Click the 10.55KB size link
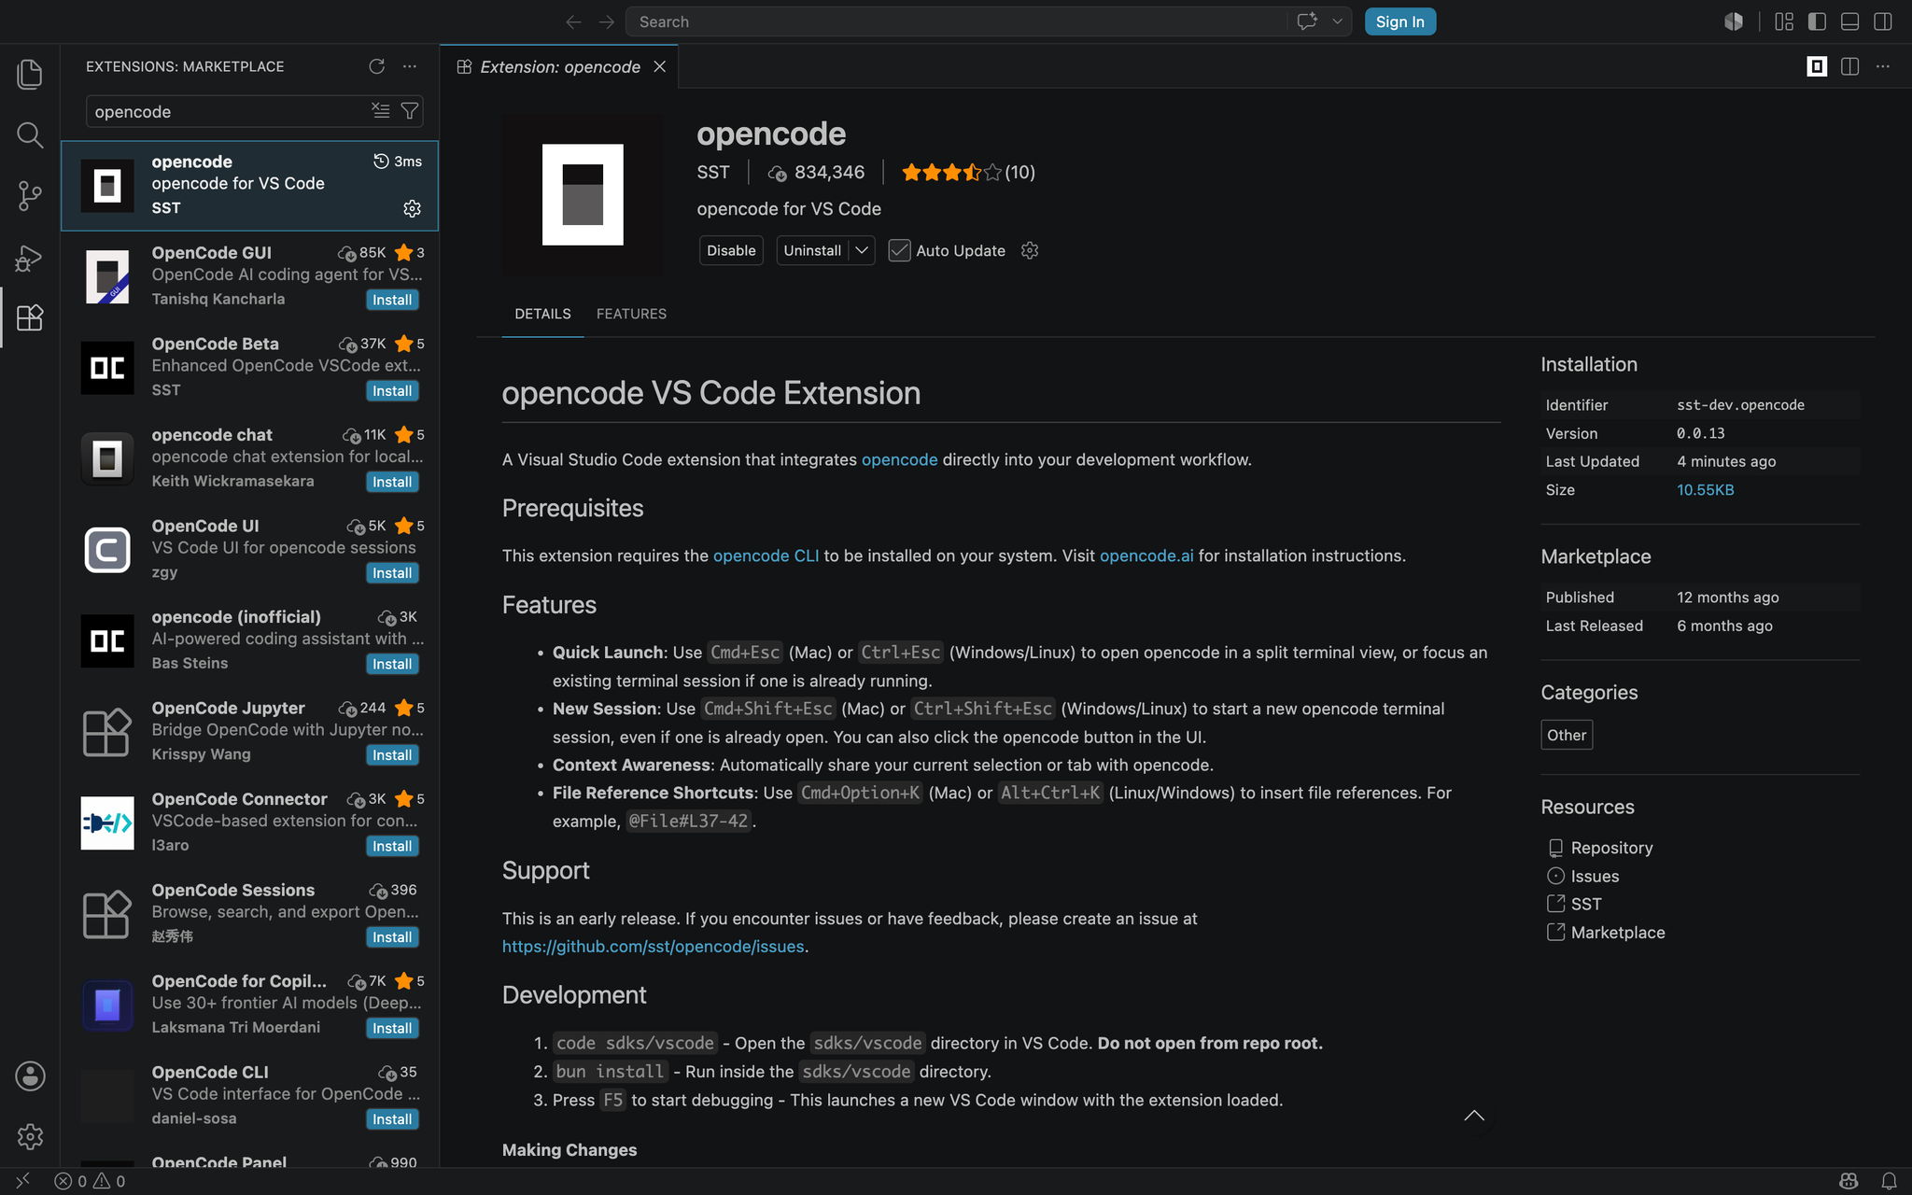Image resolution: width=1912 pixels, height=1195 pixels. click(x=1705, y=490)
